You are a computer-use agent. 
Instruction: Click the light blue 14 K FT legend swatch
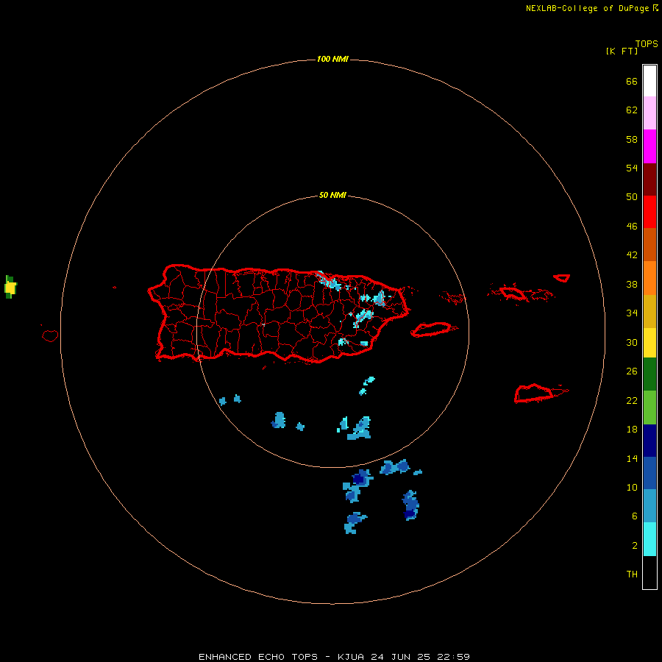pos(649,506)
